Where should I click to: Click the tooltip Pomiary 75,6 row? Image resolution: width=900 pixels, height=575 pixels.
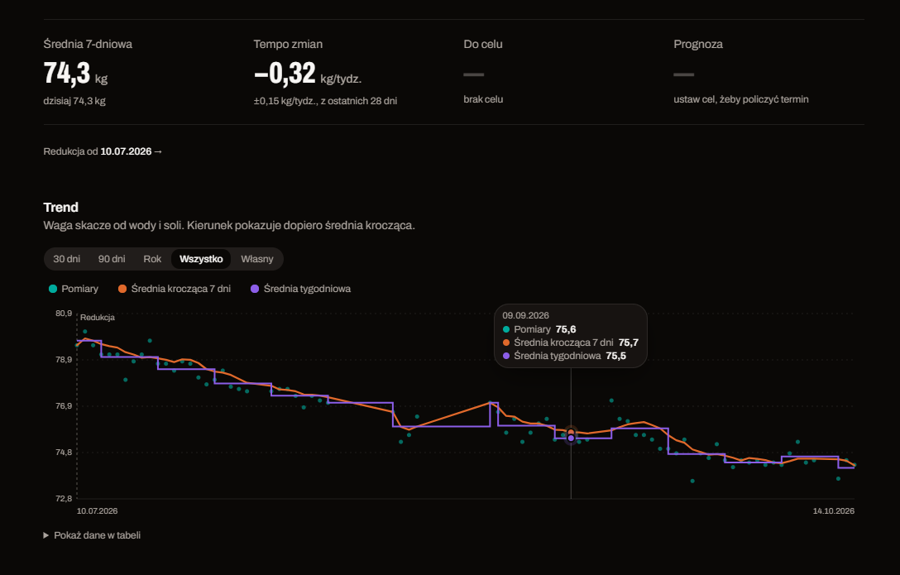[x=539, y=329]
